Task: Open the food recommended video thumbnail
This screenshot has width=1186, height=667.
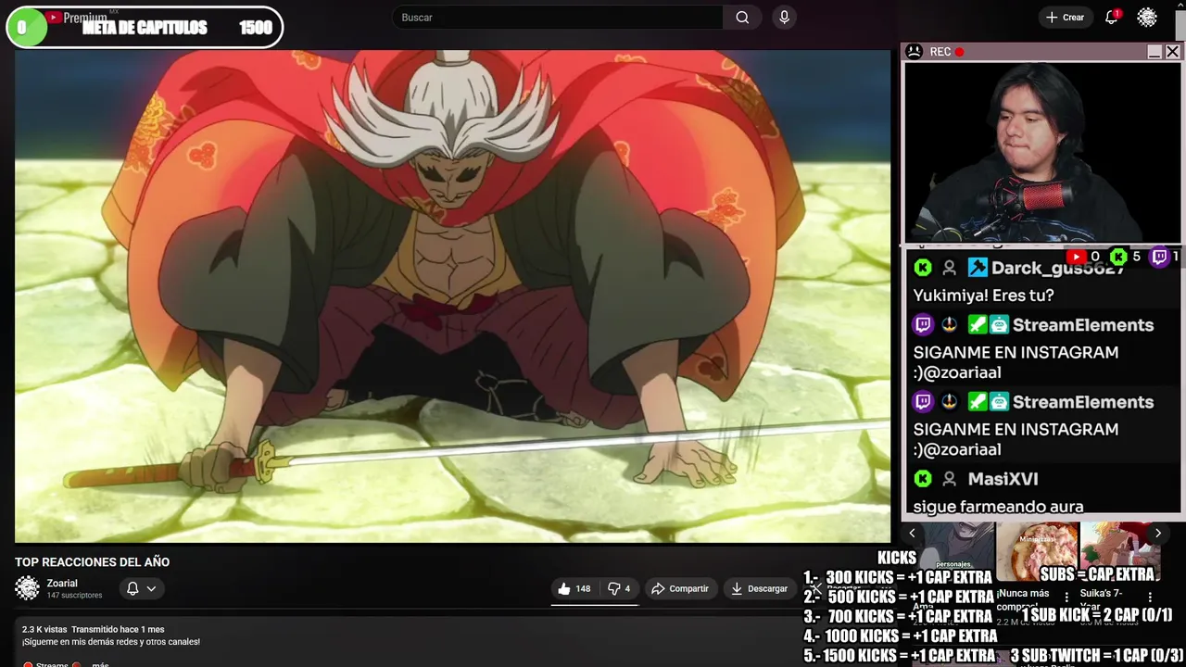Action: tap(1037, 552)
